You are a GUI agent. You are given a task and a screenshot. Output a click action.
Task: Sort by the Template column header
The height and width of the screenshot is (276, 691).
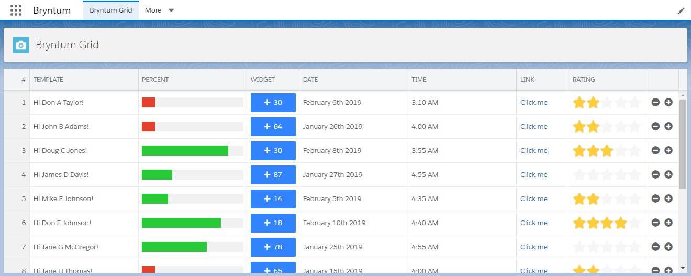point(84,80)
